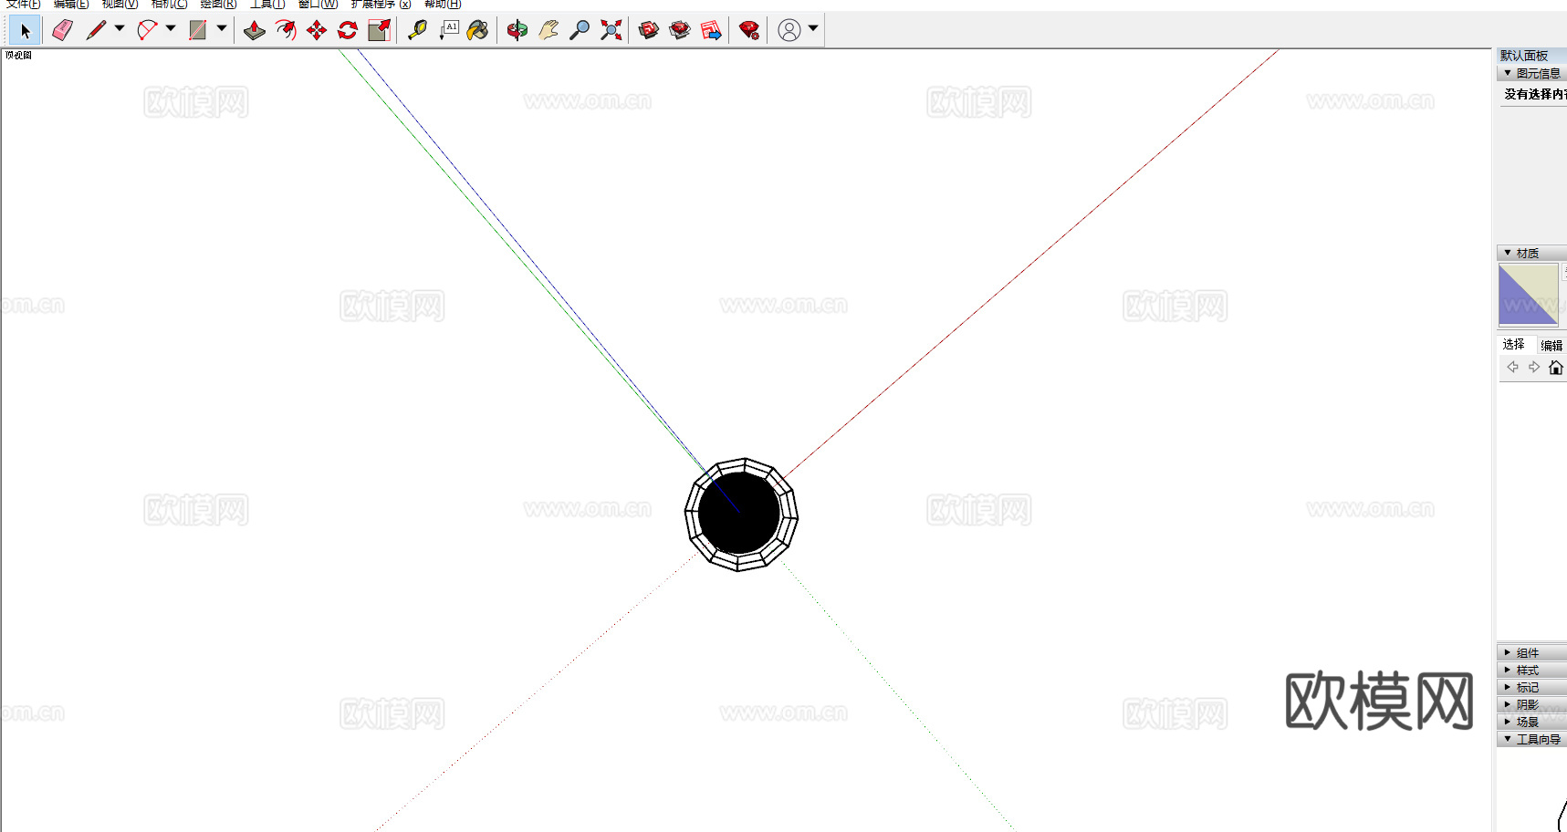The width and height of the screenshot is (1567, 832).
Task: Select the arrow Select tool
Action: 25,30
